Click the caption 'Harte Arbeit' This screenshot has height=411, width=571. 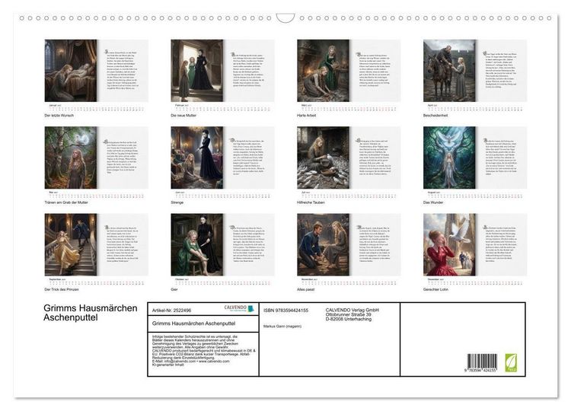[306, 116]
